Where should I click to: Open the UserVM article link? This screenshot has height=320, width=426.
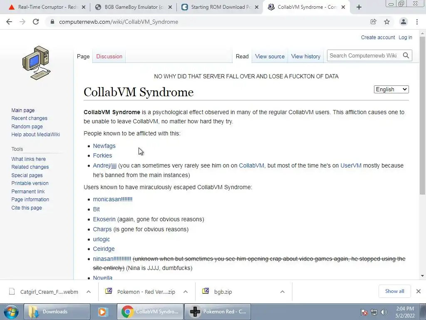[x=351, y=165]
